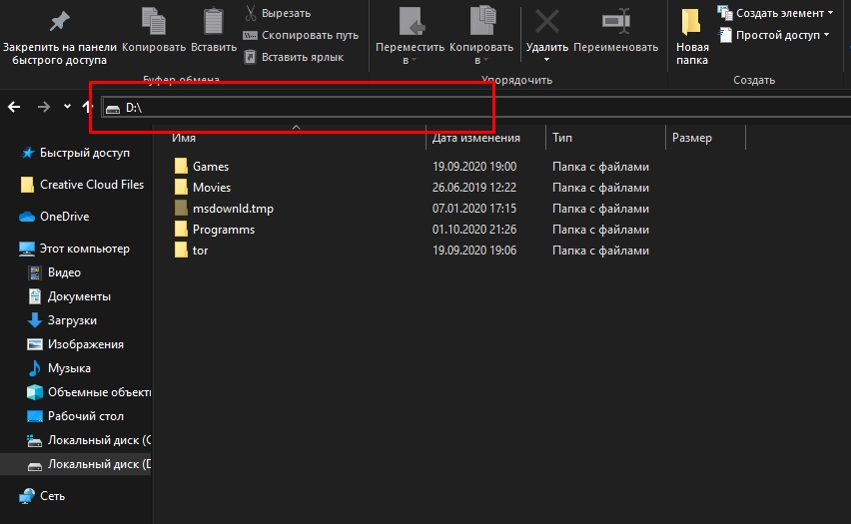The height and width of the screenshot is (524, 851).
Task: Open the Переместить в dropdown
Action: coord(410,53)
